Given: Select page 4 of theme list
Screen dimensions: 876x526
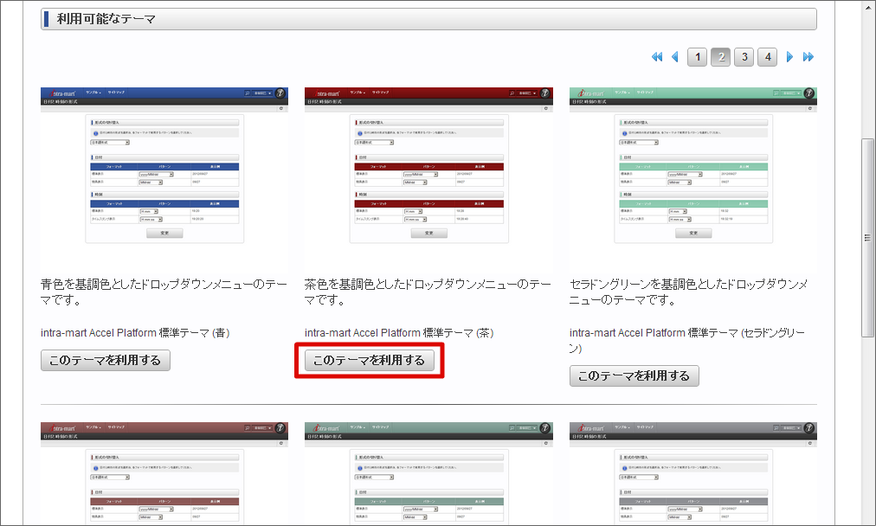Looking at the screenshot, I should pos(768,57).
